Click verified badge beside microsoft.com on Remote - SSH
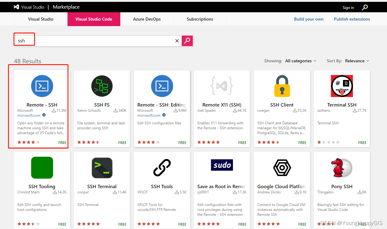 pos(44,115)
